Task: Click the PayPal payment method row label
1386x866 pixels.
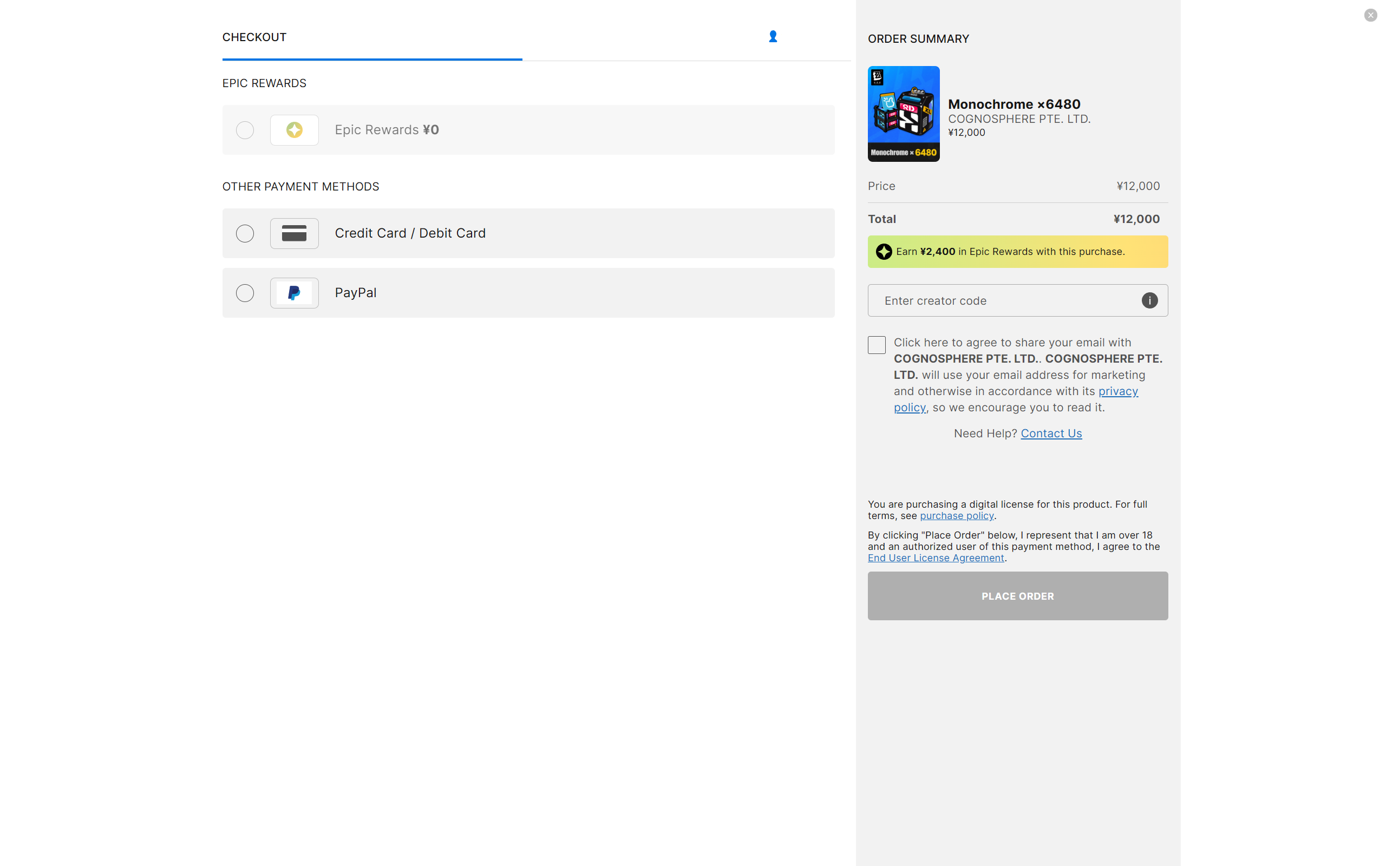Action: (x=356, y=293)
